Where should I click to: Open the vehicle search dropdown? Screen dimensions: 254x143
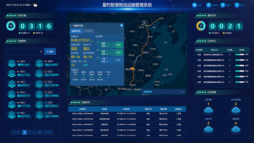(x=41, y=51)
